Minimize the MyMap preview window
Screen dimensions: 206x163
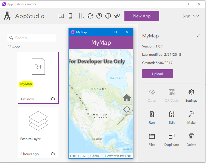coord(104,32)
